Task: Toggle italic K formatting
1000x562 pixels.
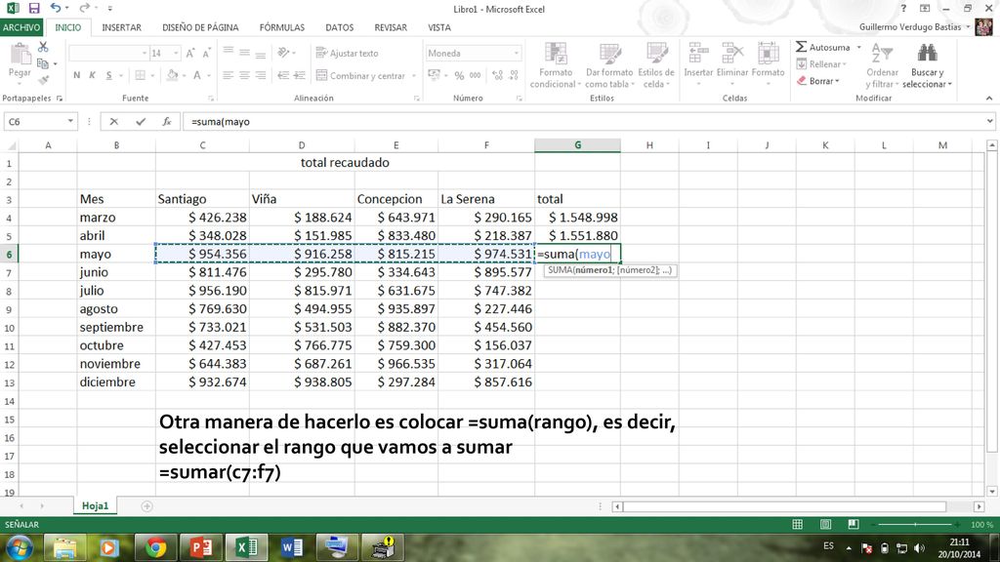Action: click(93, 75)
